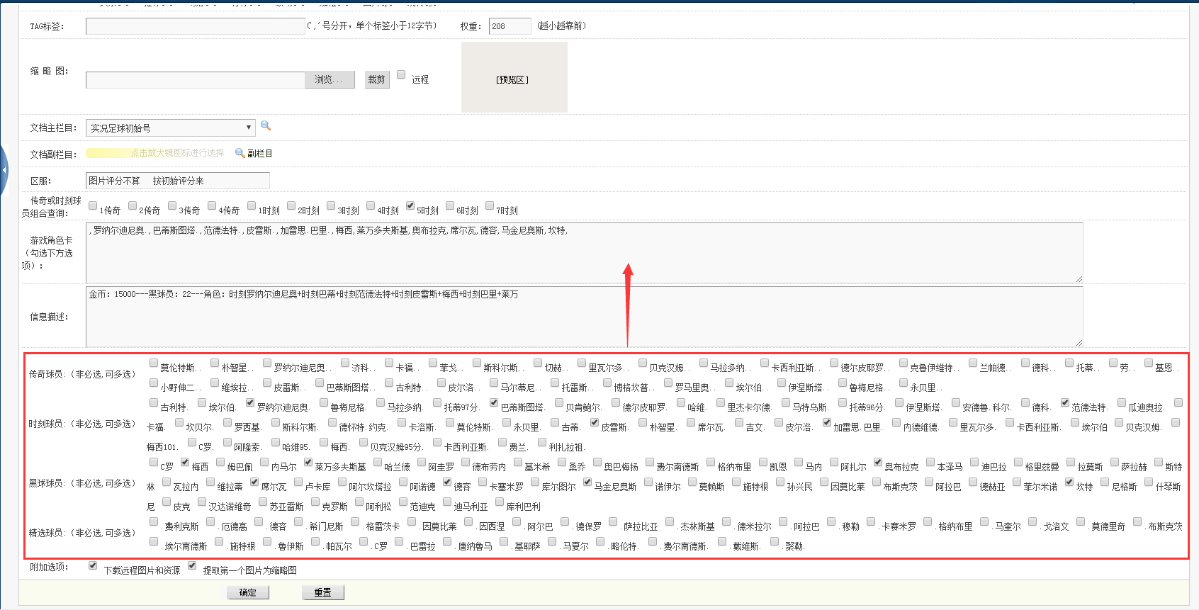Tick the 远程 checkbox
This screenshot has height=610, width=1199.
[x=401, y=74]
